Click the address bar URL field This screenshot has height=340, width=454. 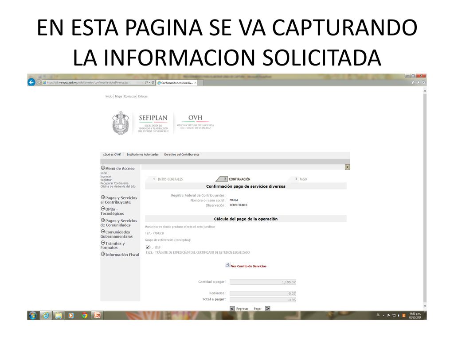coord(93,82)
